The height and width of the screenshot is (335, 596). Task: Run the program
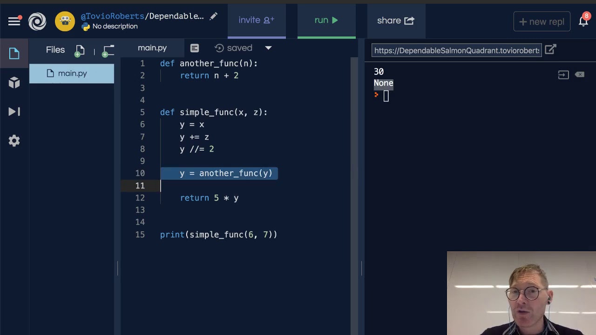(326, 20)
